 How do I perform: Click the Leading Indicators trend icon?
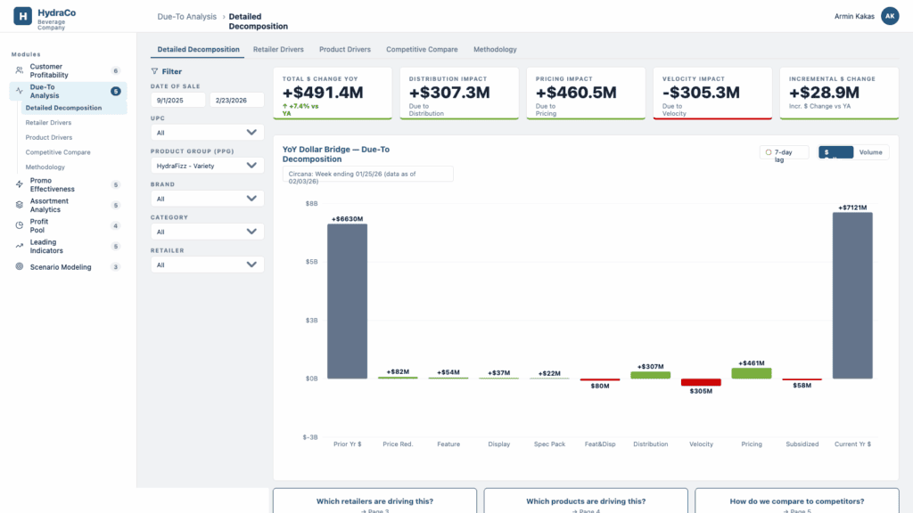[20, 246]
